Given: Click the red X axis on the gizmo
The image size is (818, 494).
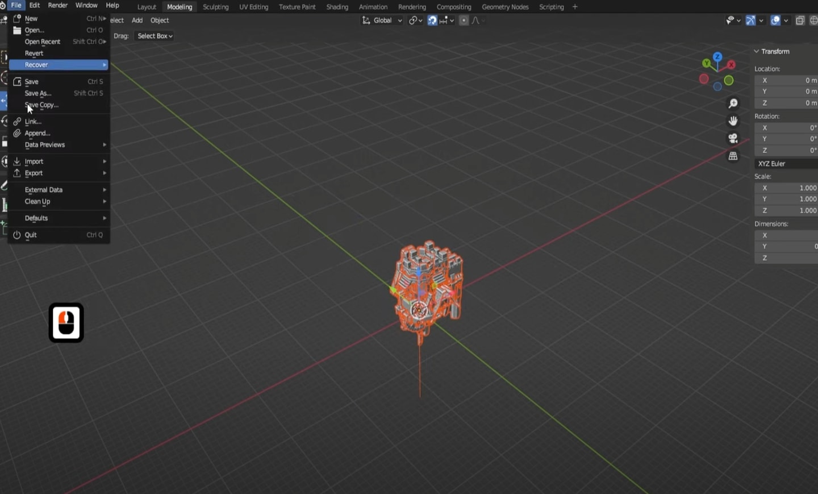Looking at the screenshot, I should coord(731,65).
